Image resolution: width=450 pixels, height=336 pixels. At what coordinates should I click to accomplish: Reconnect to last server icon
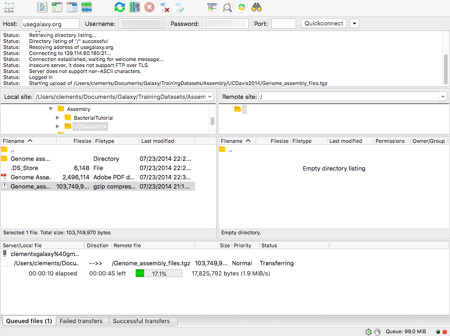pos(179,7)
